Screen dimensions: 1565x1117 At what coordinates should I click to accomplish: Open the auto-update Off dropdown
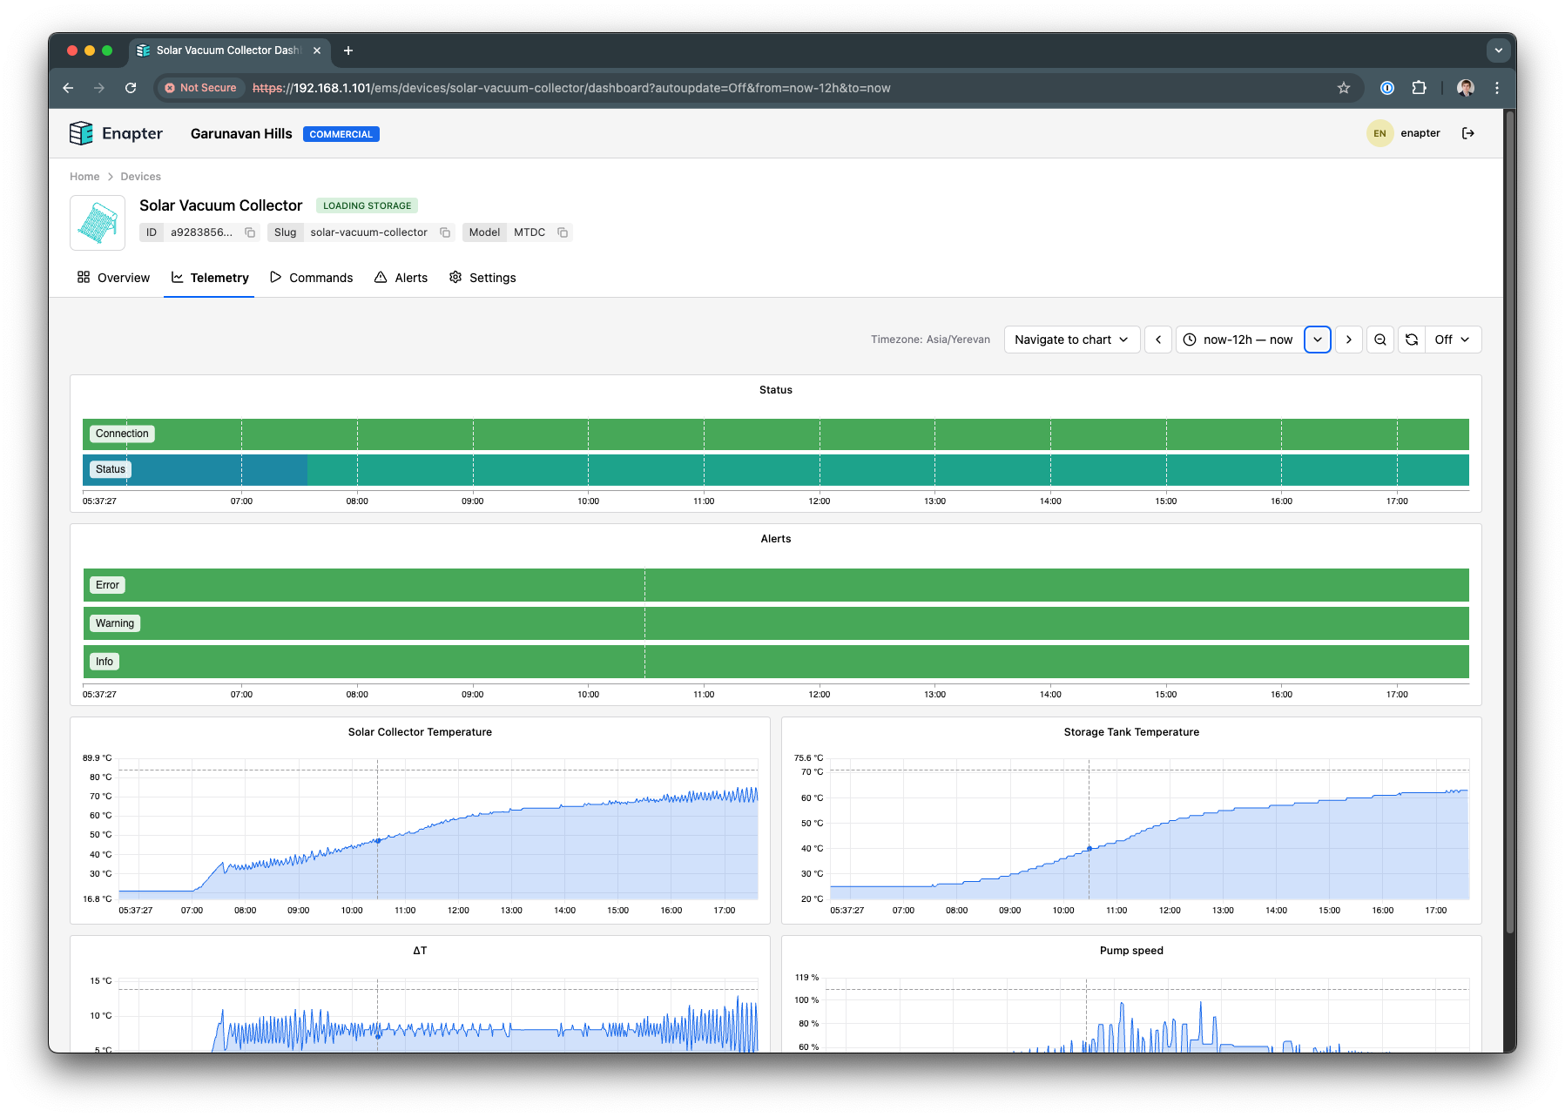(x=1453, y=340)
